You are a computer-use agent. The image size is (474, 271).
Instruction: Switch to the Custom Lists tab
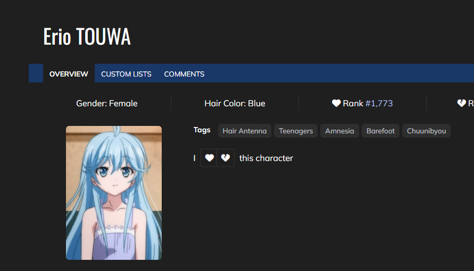126,74
